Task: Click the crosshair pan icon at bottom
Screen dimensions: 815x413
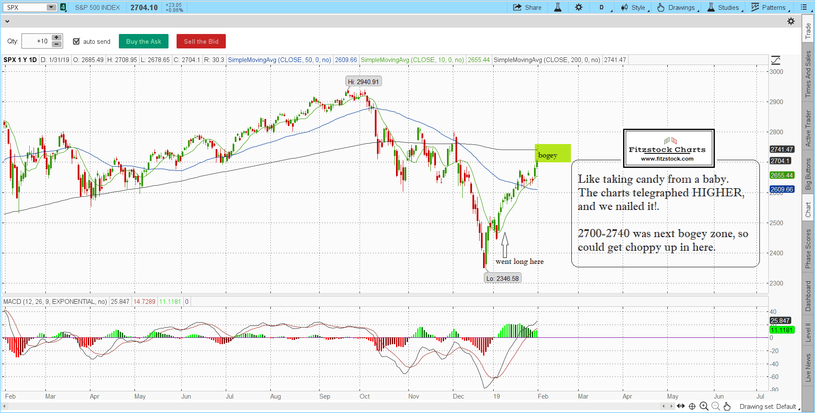Action: [x=692, y=406]
